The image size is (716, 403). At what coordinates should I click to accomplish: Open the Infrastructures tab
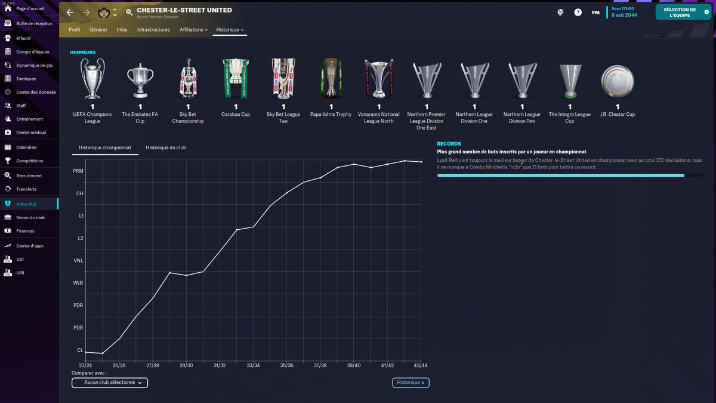coord(153,29)
